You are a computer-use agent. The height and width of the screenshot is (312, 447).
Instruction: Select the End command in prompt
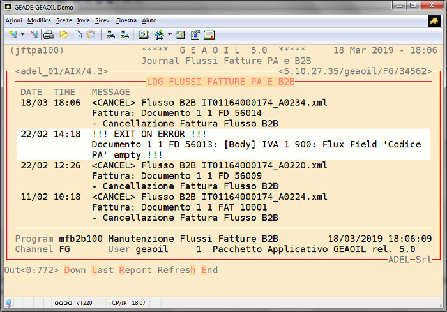[x=209, y=270]
